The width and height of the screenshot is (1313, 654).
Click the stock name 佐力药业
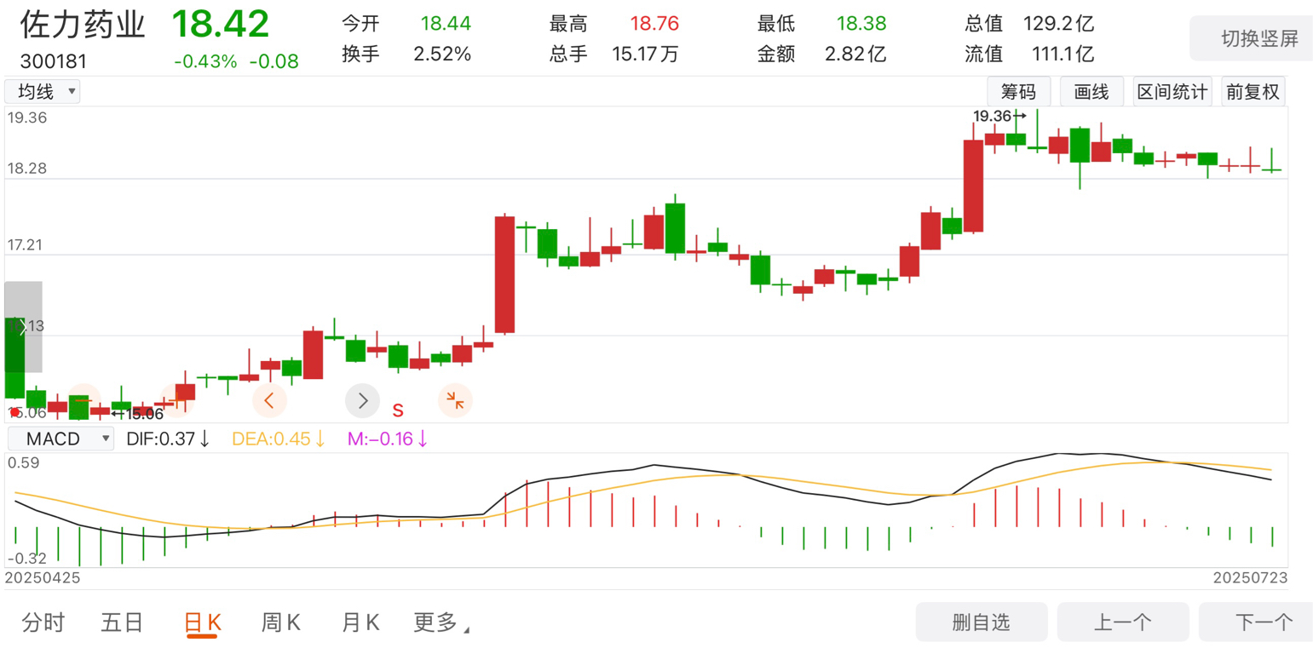(84, 25)
